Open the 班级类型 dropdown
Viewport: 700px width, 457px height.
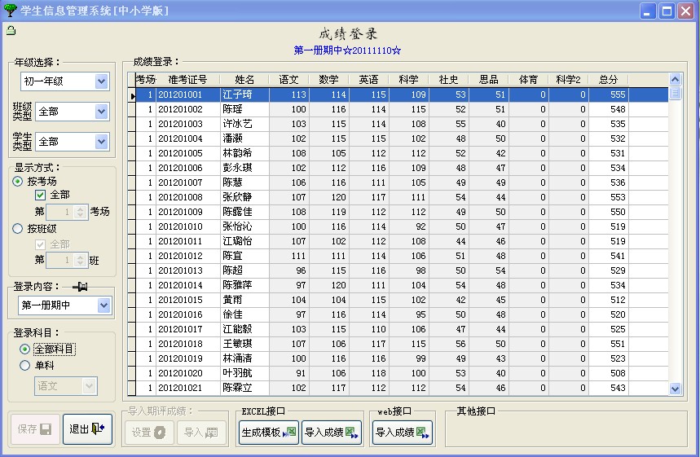[x=101, y=112]
